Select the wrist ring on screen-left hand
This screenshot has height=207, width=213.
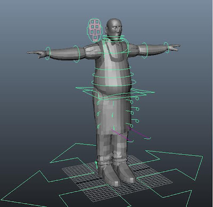(x=48, y=53)
